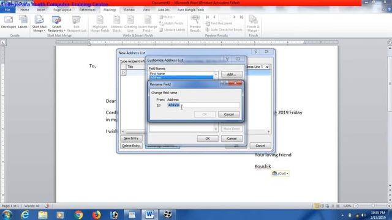The image size is (392, 220).
Task: Open File Explorer folder from taskbar
Action: pos(42,215)
